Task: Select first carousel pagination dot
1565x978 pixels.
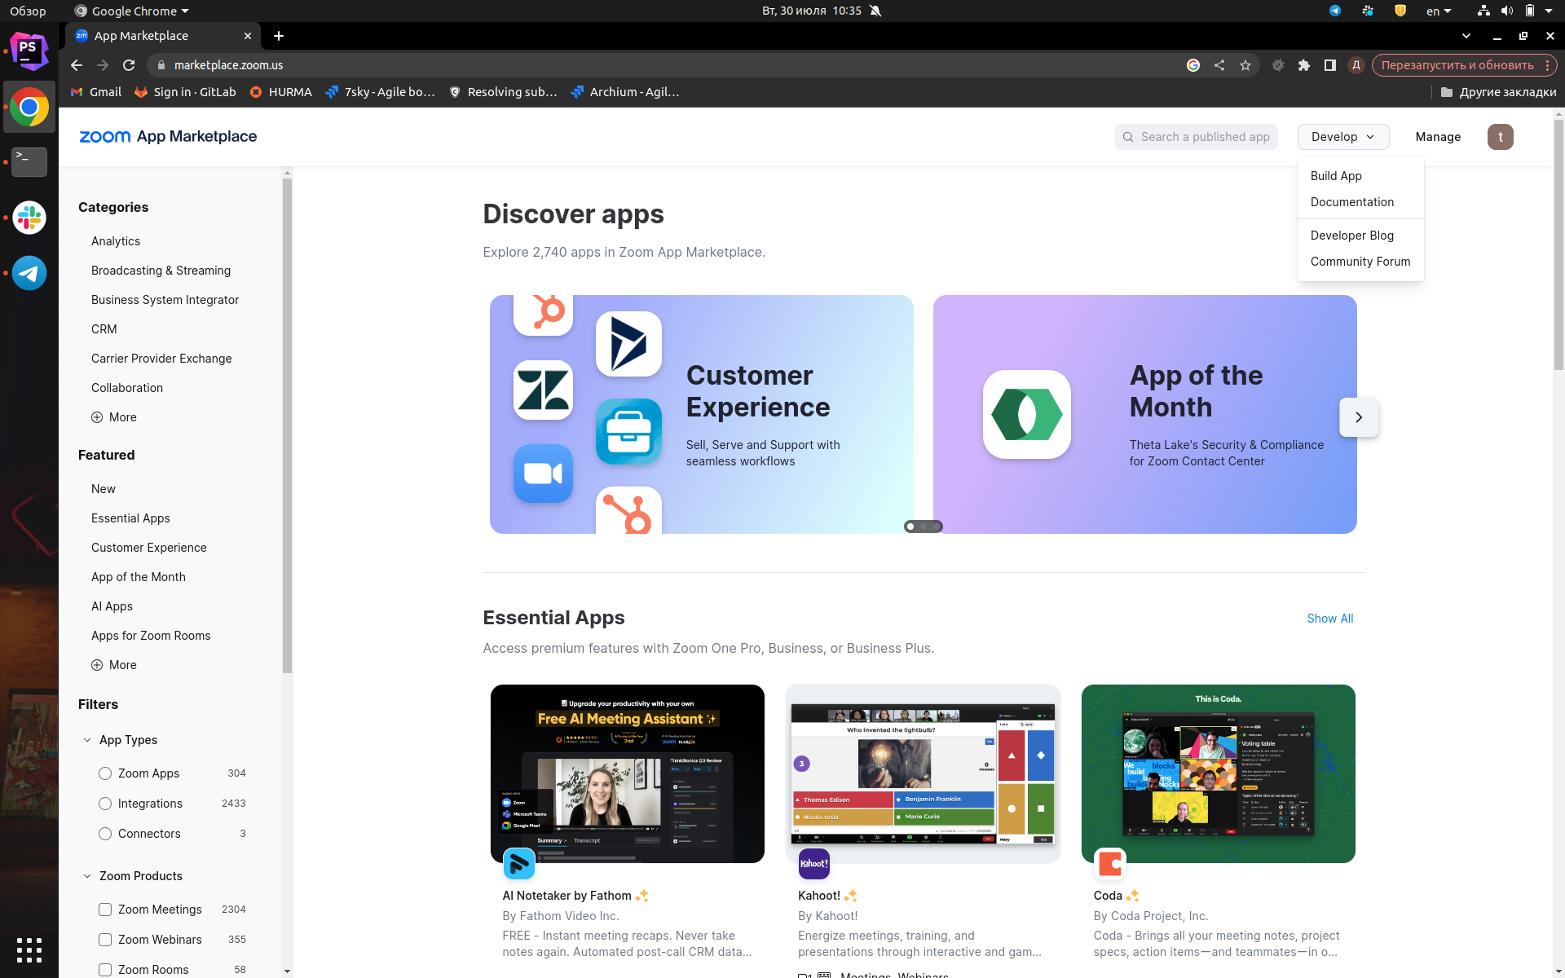Action: 910,526
